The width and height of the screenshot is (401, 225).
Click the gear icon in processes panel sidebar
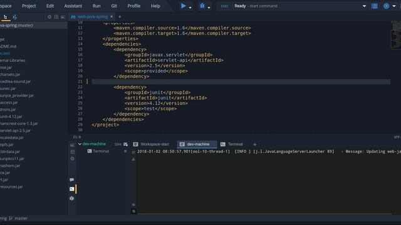click(73, 158)
